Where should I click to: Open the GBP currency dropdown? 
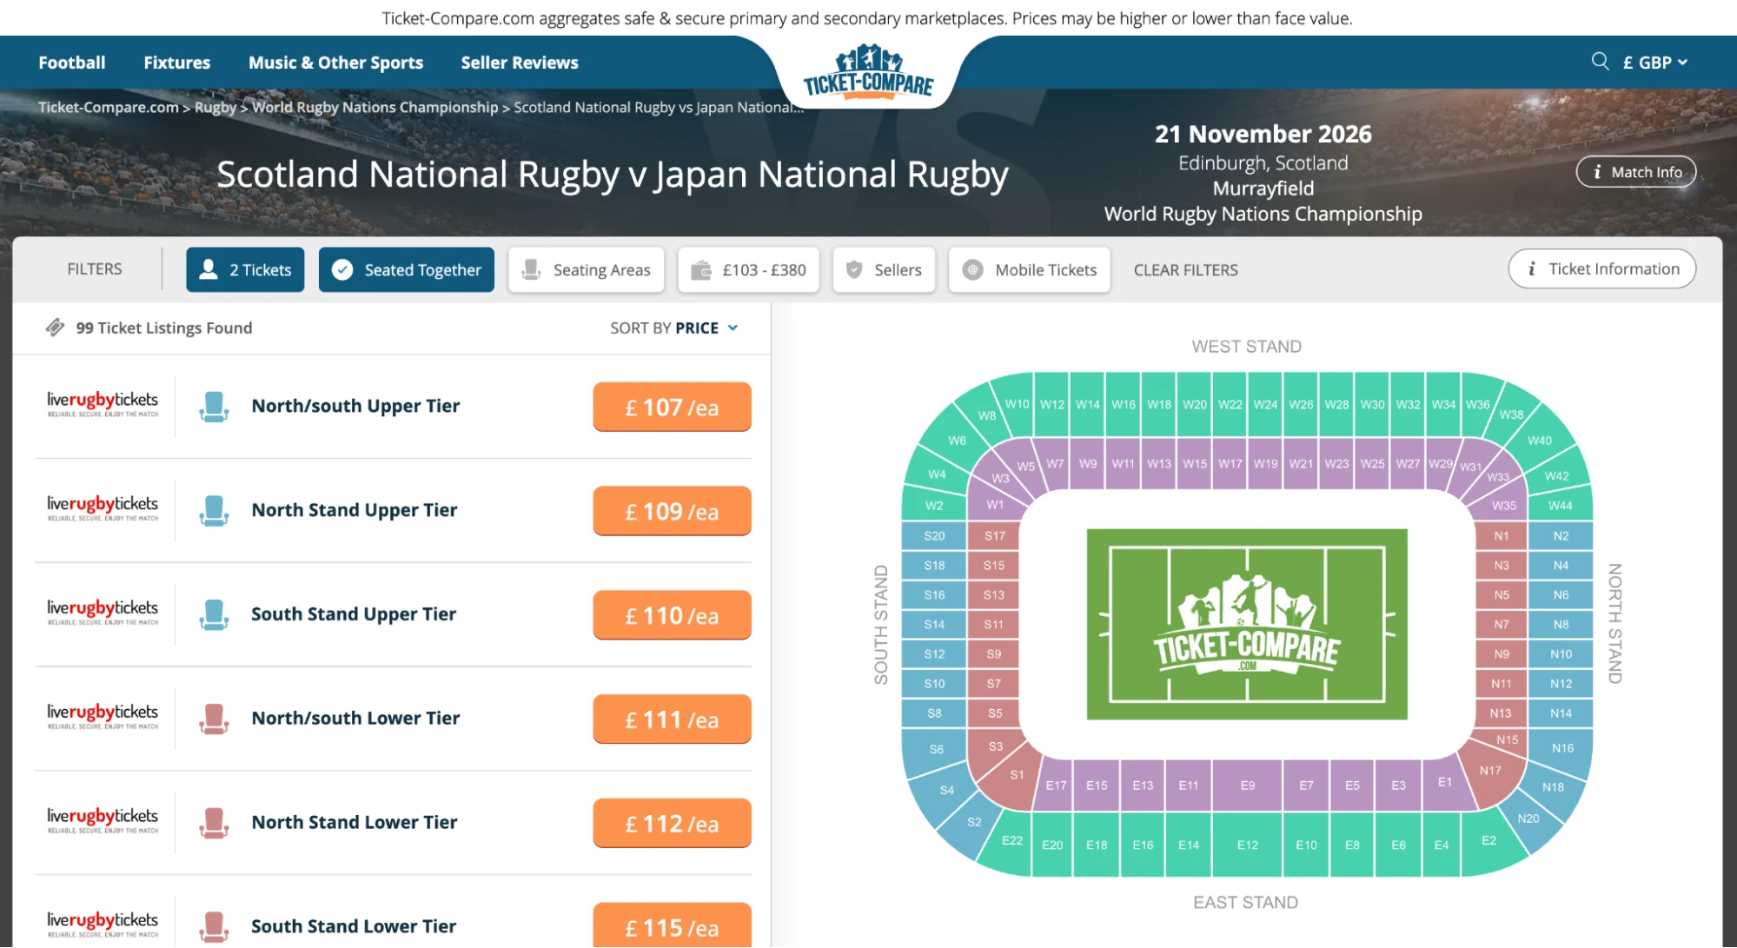click(x=1654, y=62)
